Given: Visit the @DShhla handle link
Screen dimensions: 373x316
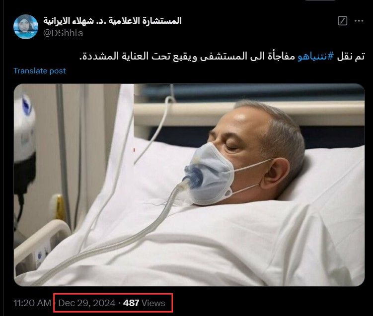Looking at the screenshot, I should [x=63, y=33].
